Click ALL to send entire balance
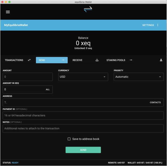167x166 pixels. point(48,90)
